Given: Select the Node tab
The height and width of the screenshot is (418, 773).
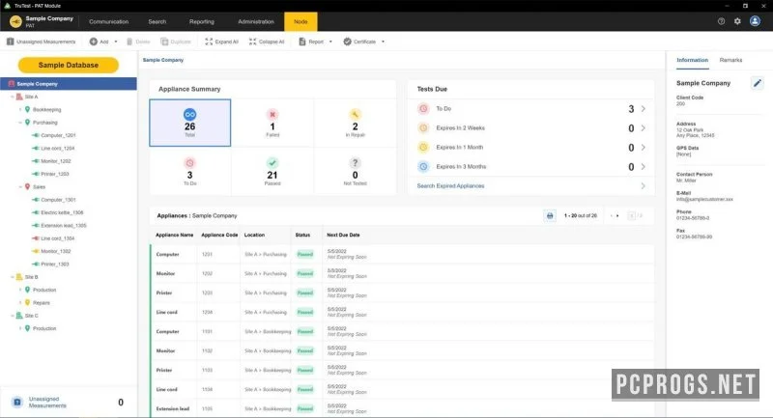Looking at the screenshot, I should [301, 21].
